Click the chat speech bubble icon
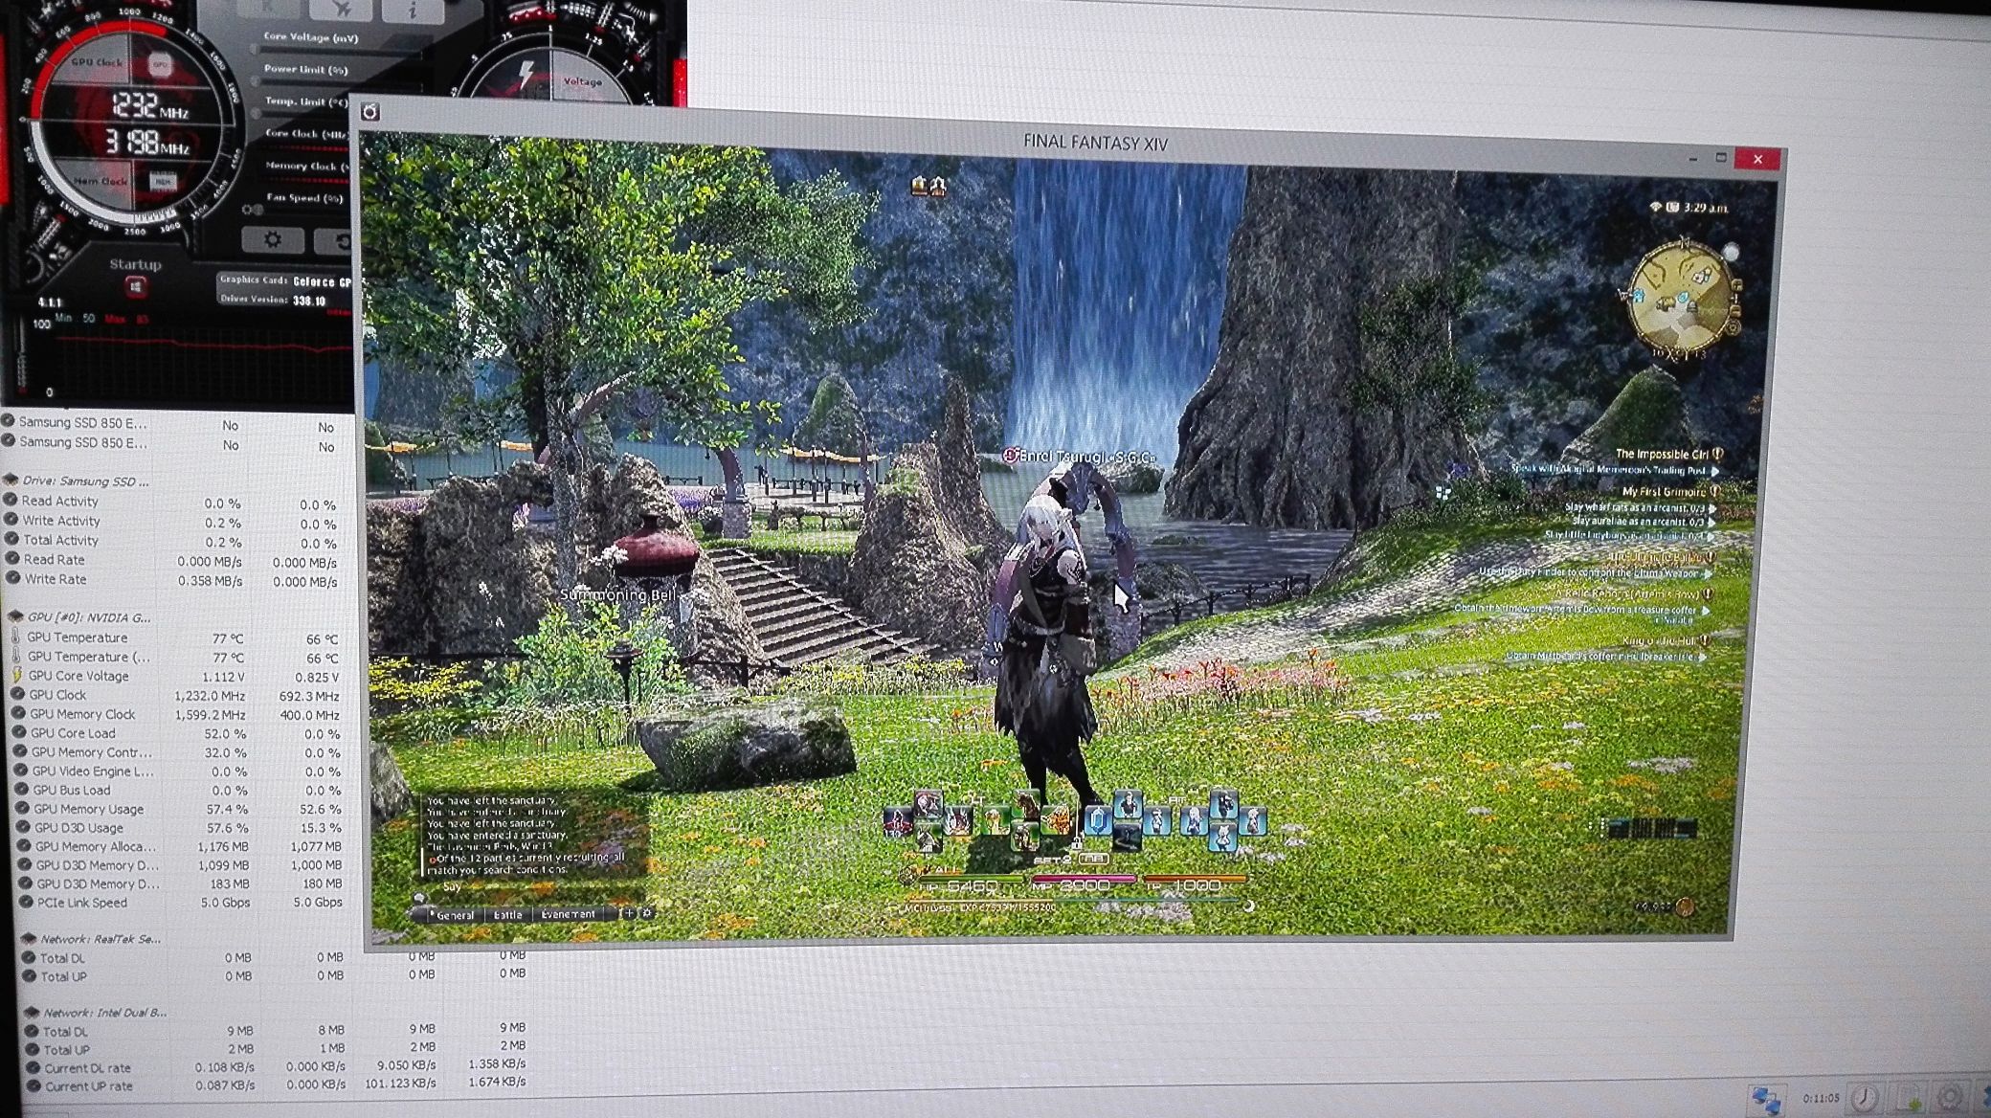This screenshot has width=1991, height=1118. [x=419, y=898]
